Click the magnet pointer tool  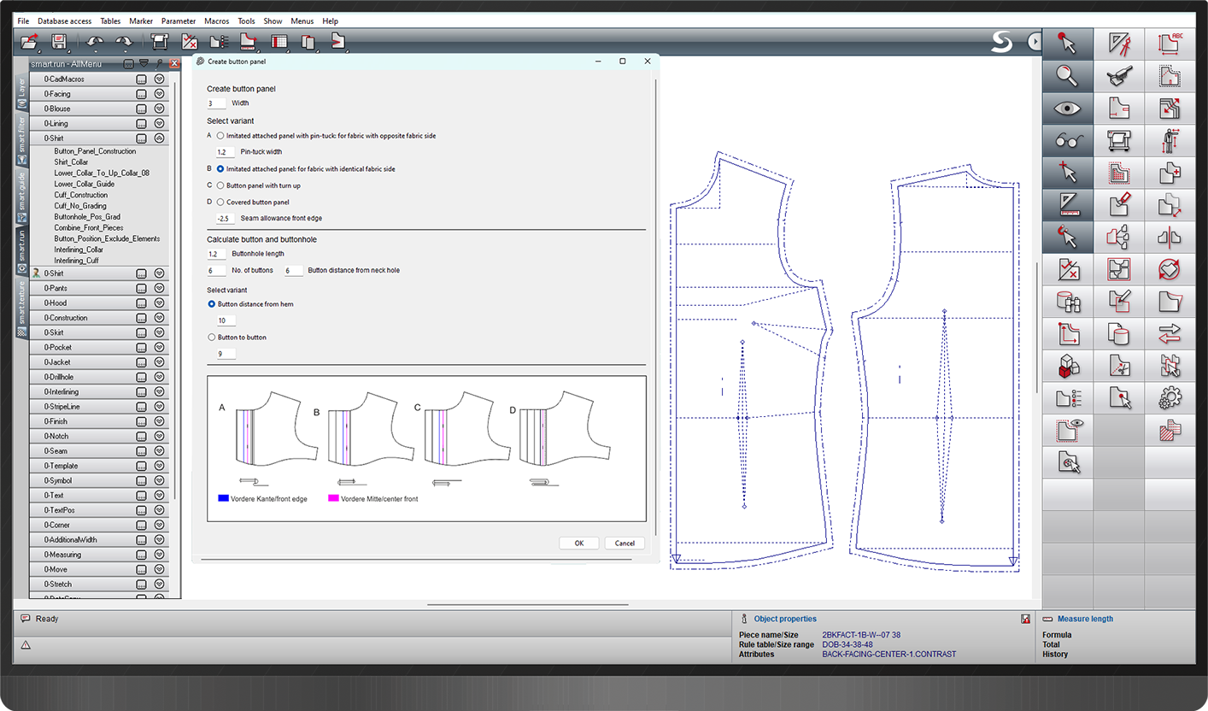(1068, 237)
